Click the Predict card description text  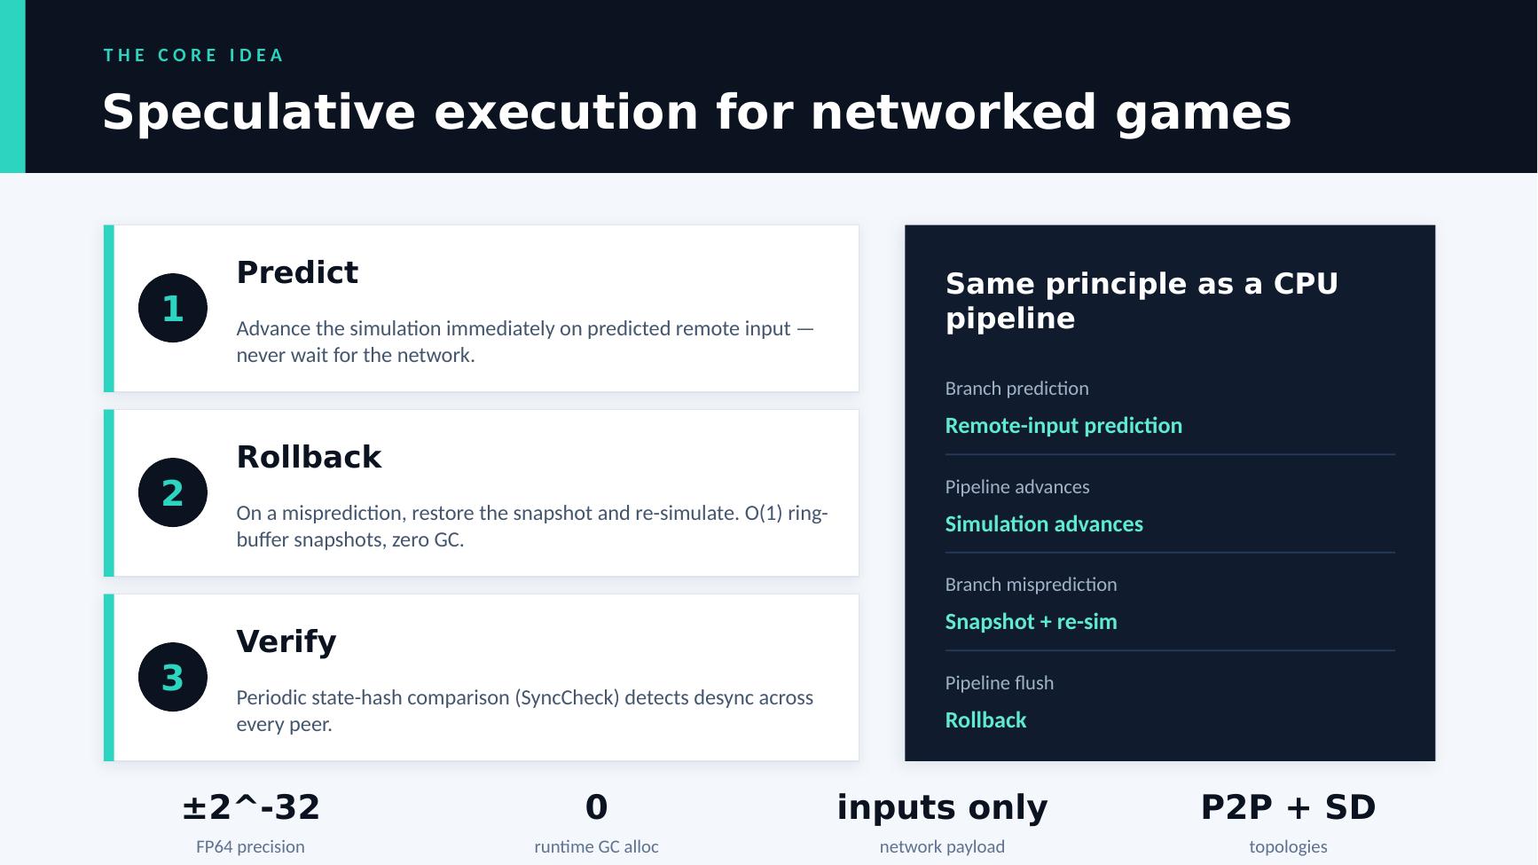(525, 342)
